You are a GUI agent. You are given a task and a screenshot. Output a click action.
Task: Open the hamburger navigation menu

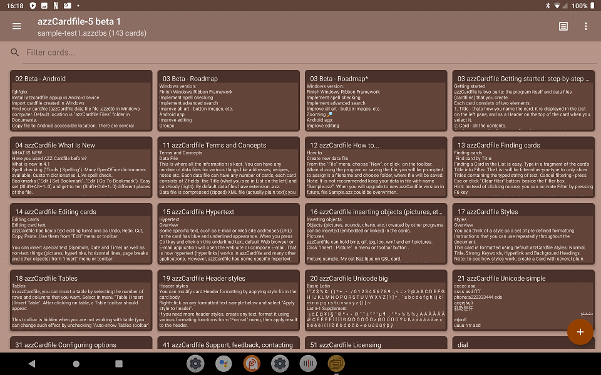17,26
